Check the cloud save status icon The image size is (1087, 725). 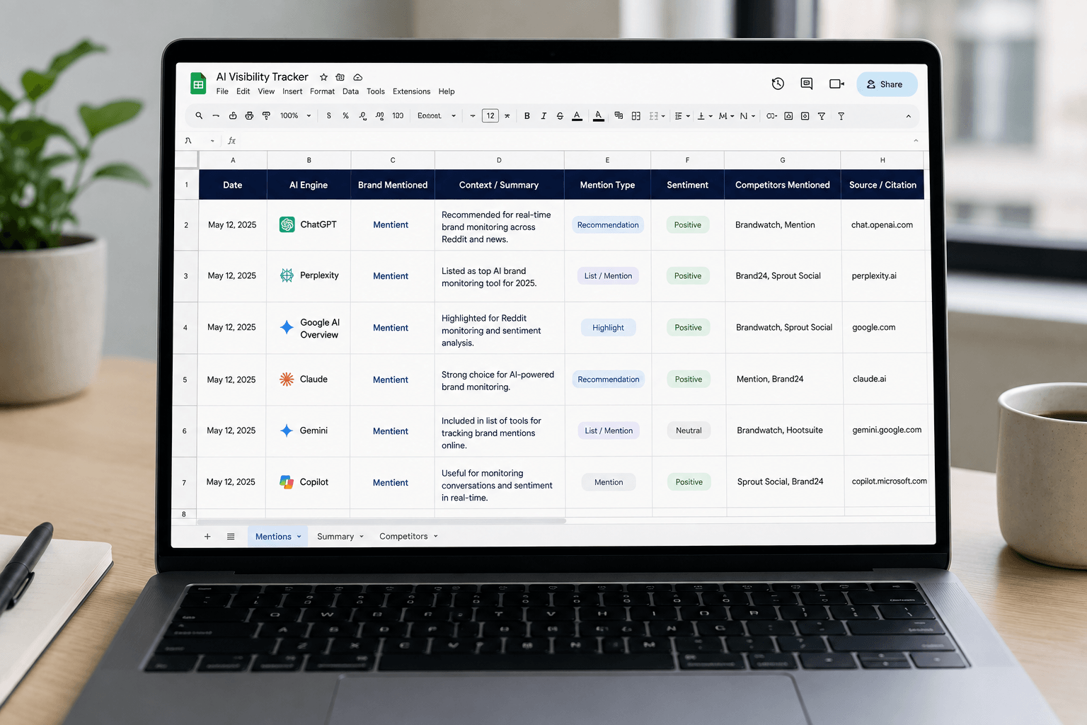358,77
